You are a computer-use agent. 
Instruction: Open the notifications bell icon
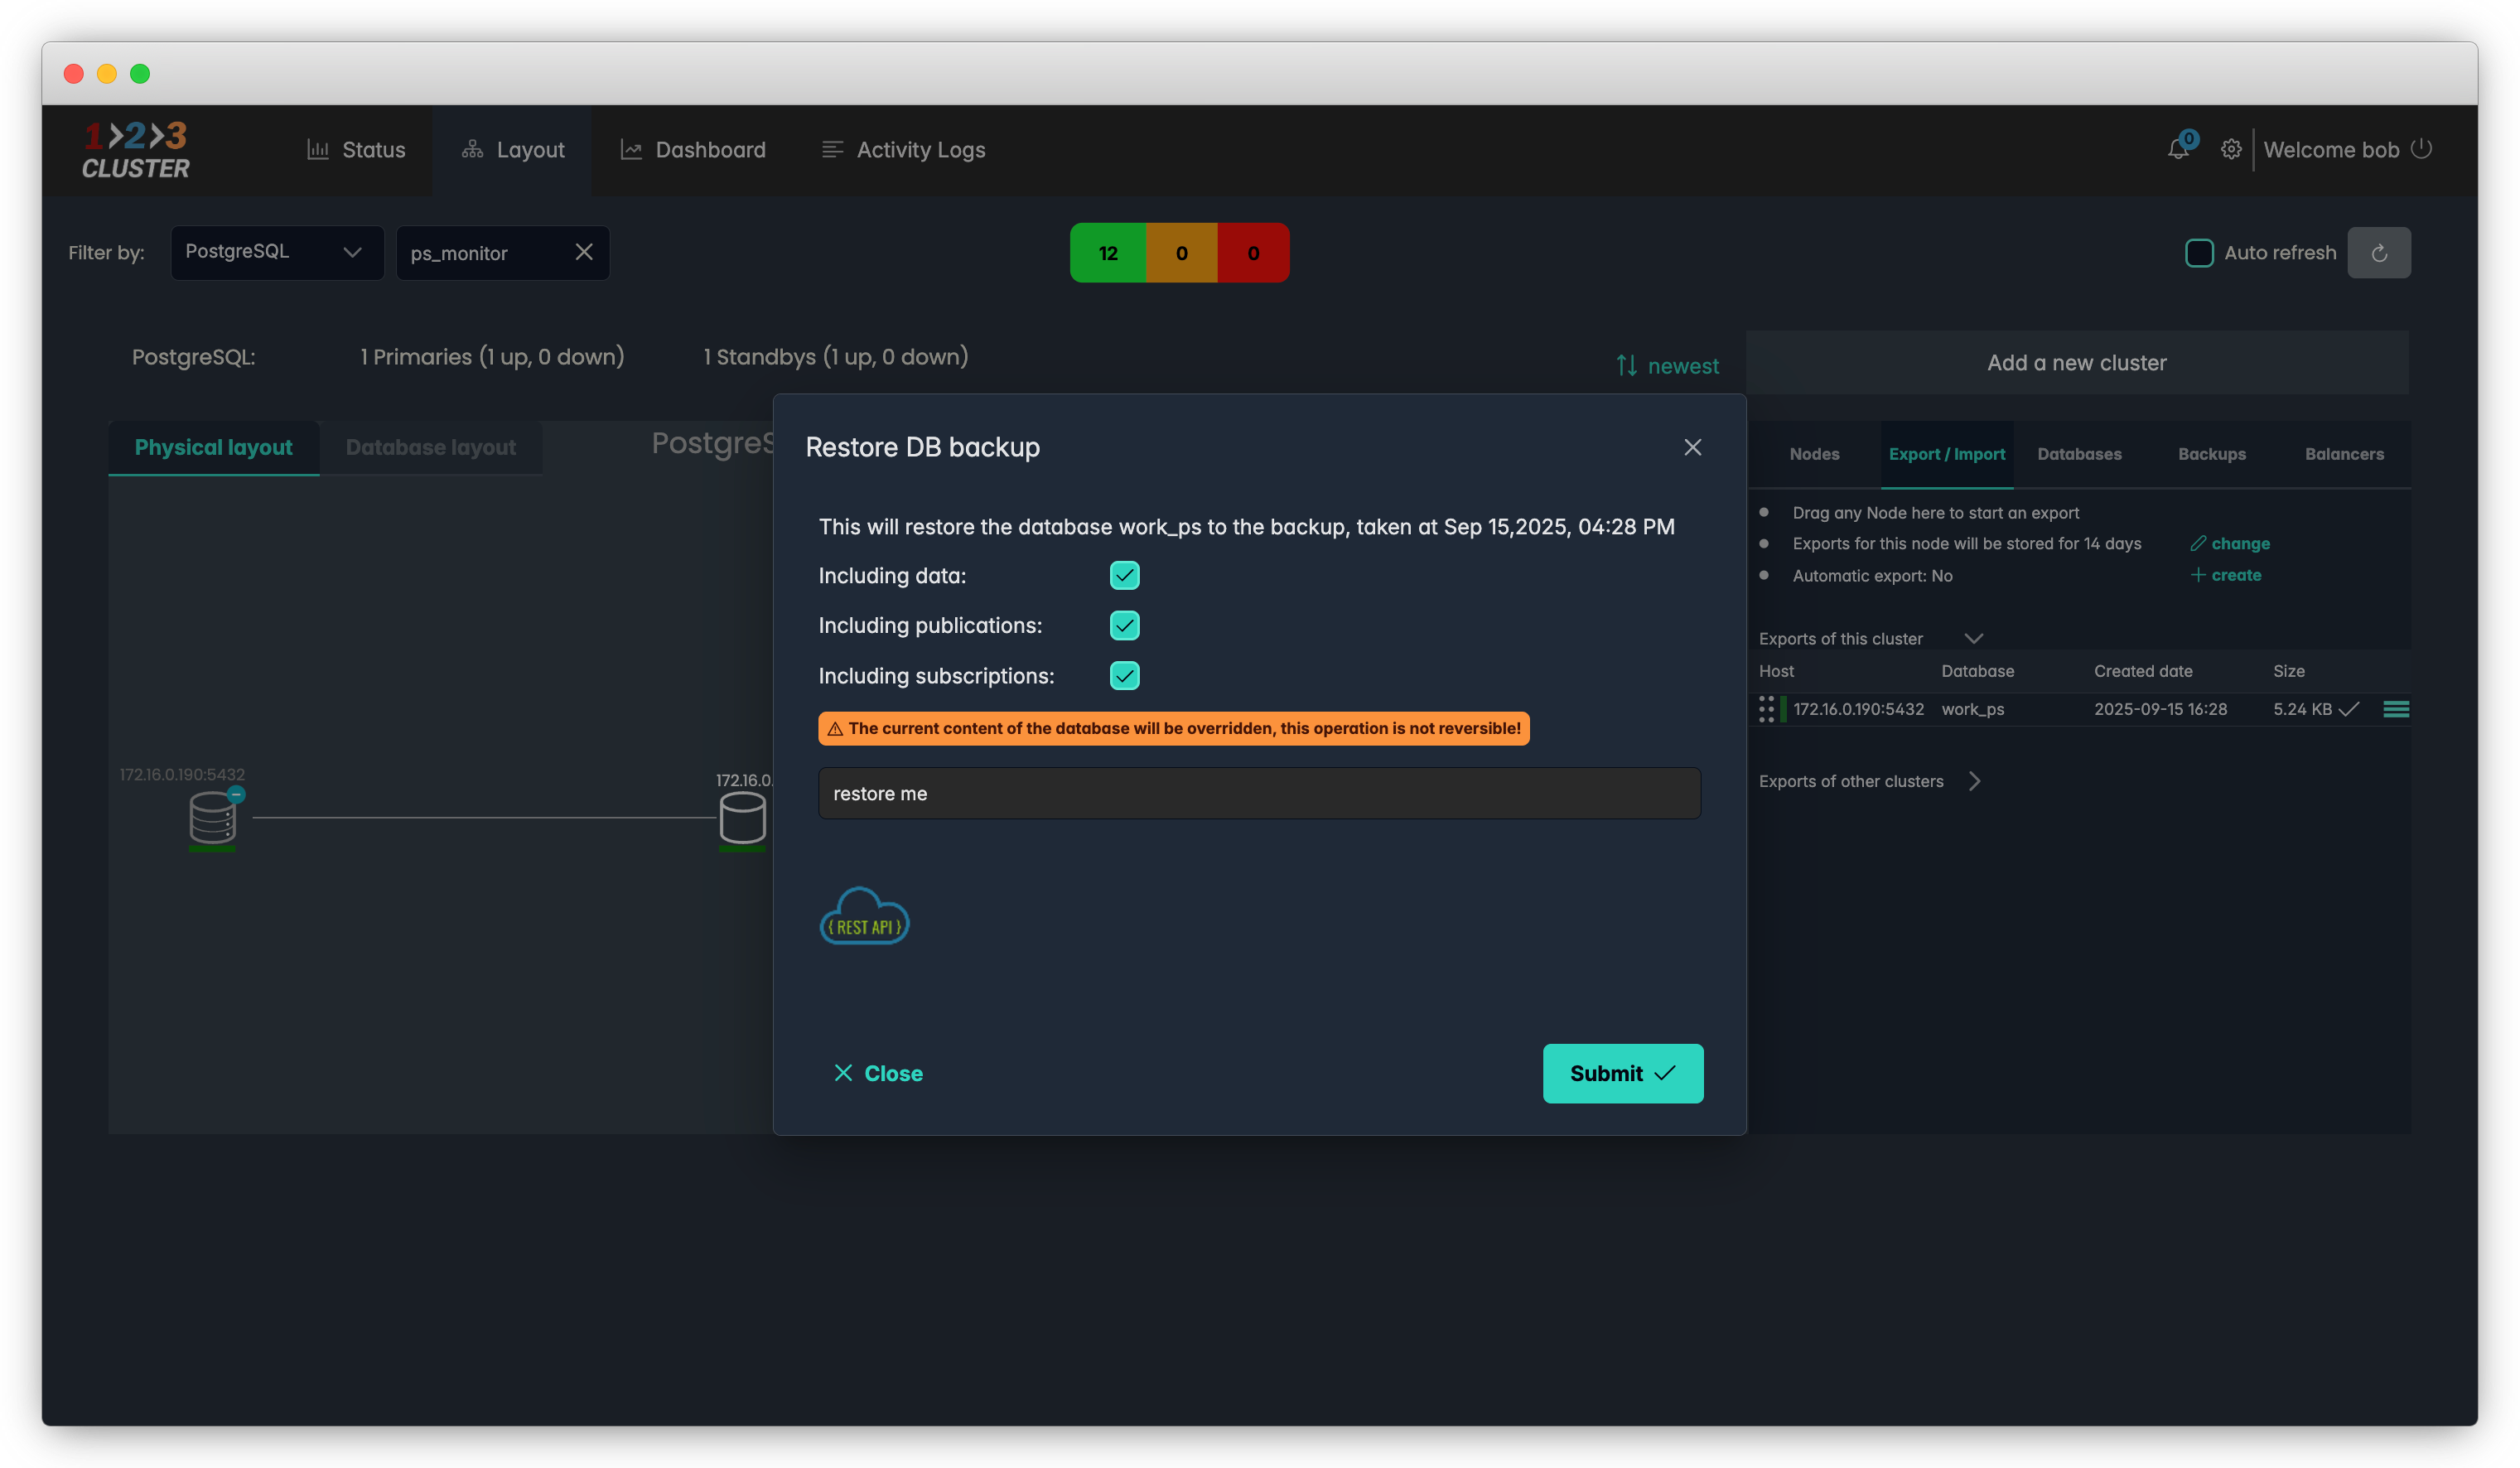[2178, 150]
